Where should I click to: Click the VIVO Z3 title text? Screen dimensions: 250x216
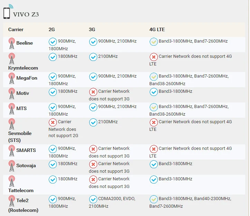pyautogui.click(x=26, y=15)
